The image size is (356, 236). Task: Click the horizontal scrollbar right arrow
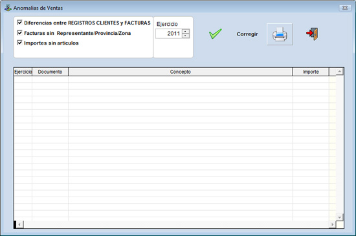[x=333, y=224]
